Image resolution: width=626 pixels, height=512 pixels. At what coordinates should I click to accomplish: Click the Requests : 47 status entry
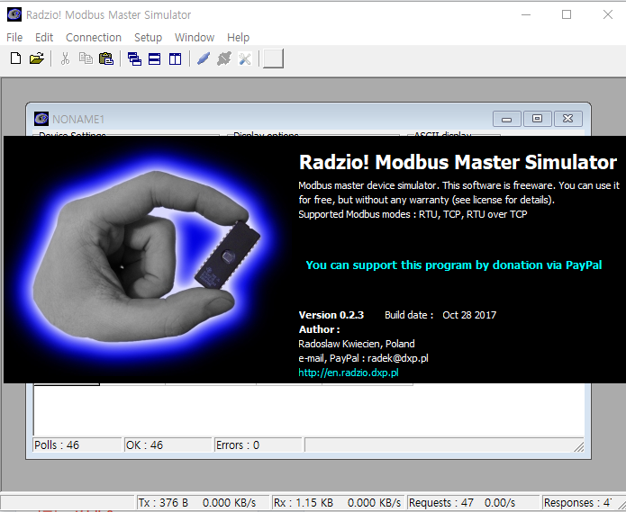(x=473, y=503)
